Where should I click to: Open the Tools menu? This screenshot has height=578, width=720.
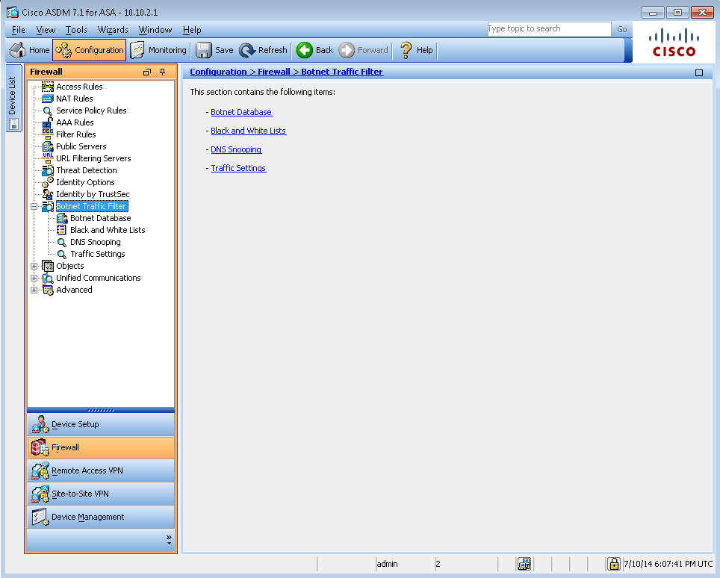click(x=76, y=30)
